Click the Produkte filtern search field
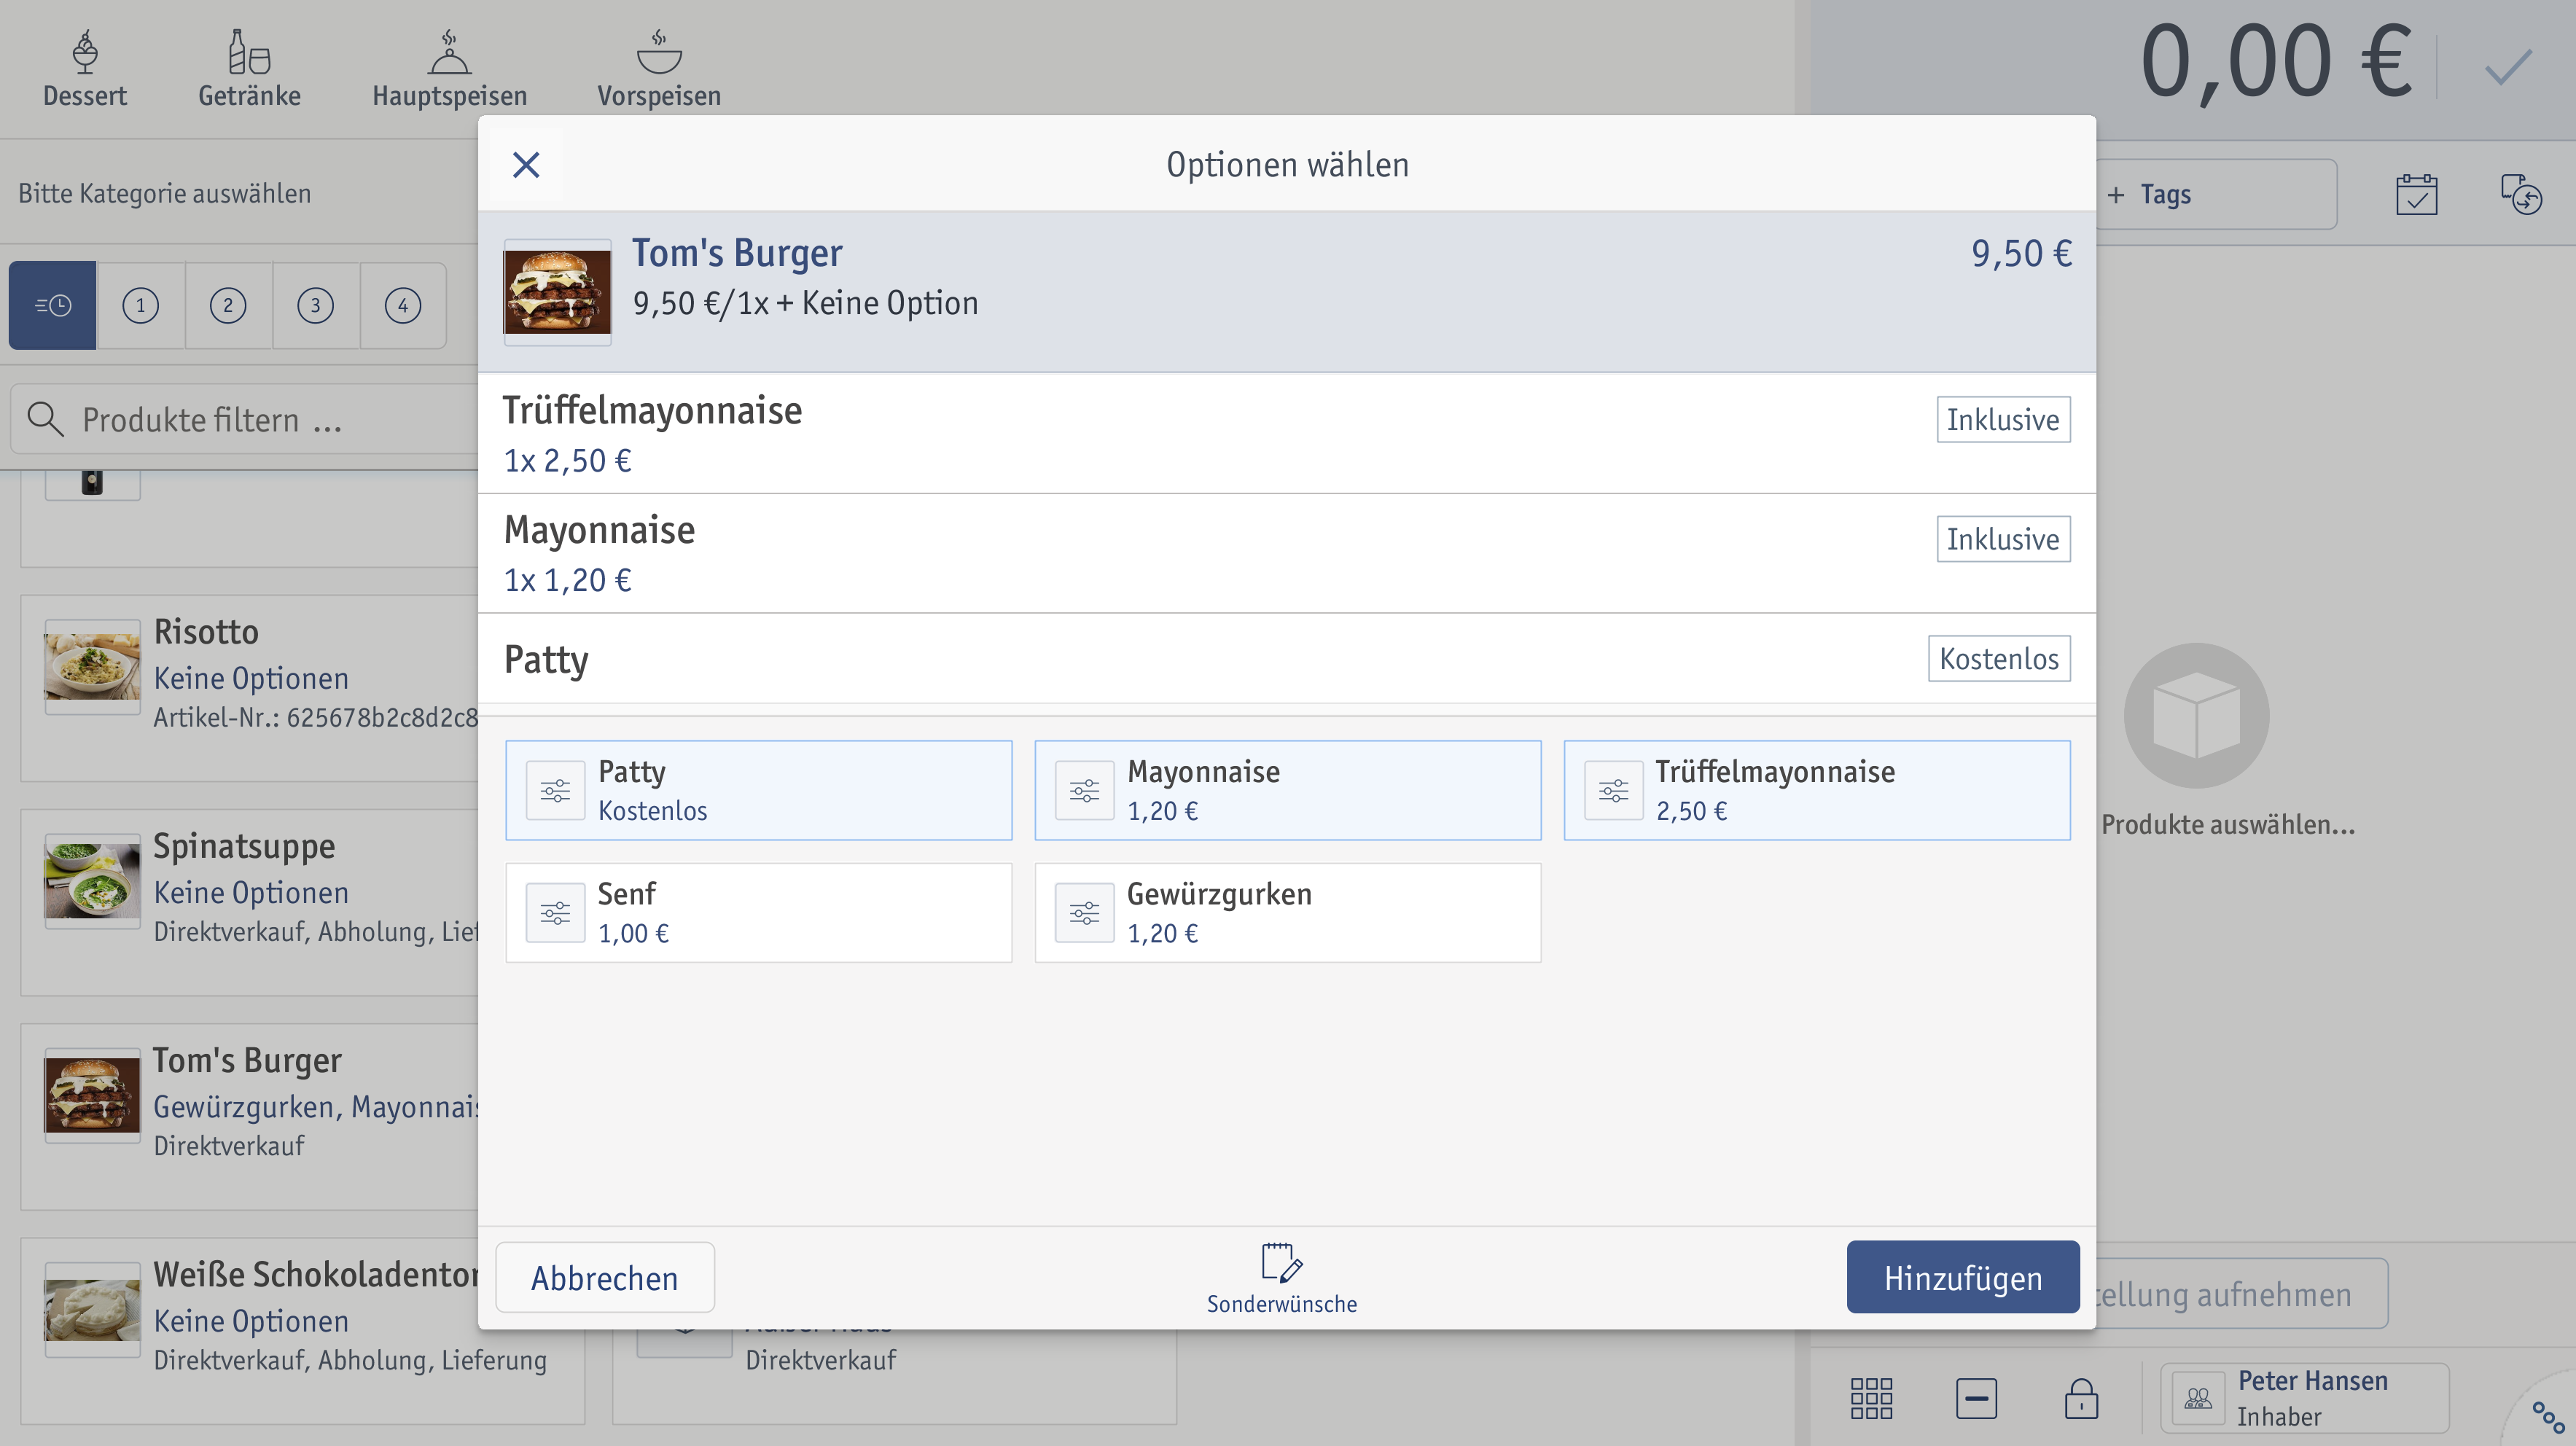Screen dimensions: 2576x1446 tap(245, 419)
